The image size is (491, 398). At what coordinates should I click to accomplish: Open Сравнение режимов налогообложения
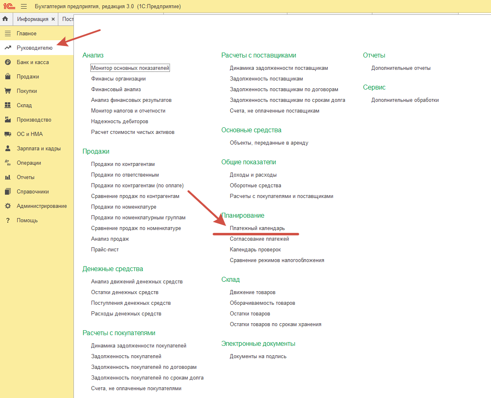(277, 260)
